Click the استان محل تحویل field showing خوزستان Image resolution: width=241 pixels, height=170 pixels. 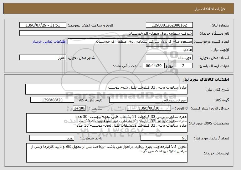coord(169,58)
